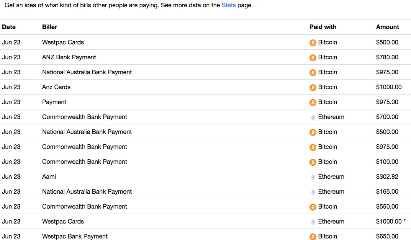Viewport: 411px width, 240px height.
Task: Click $975.00 in the plain Payment row
Action: pos(387,102)
